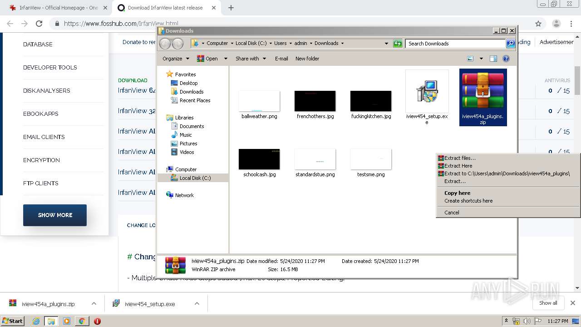
Task: Choose Create shortcuts here option
Action: tap(508, 201)
